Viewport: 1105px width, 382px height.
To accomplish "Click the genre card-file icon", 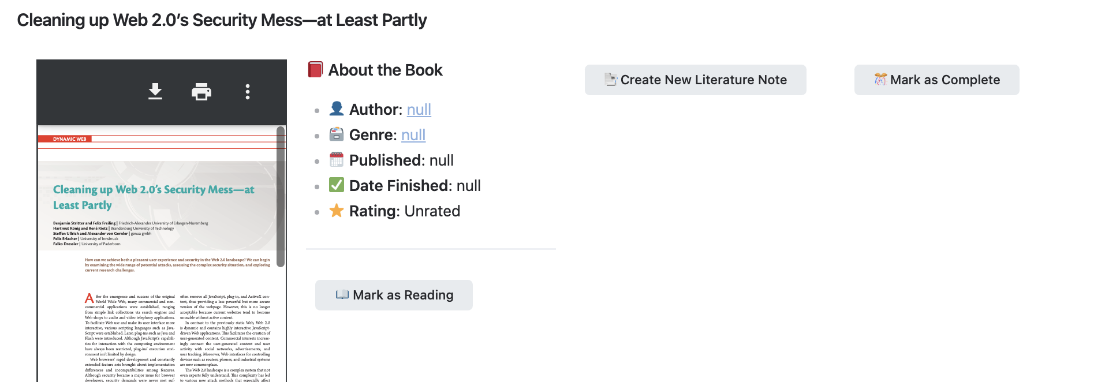I will coord(337,134).
